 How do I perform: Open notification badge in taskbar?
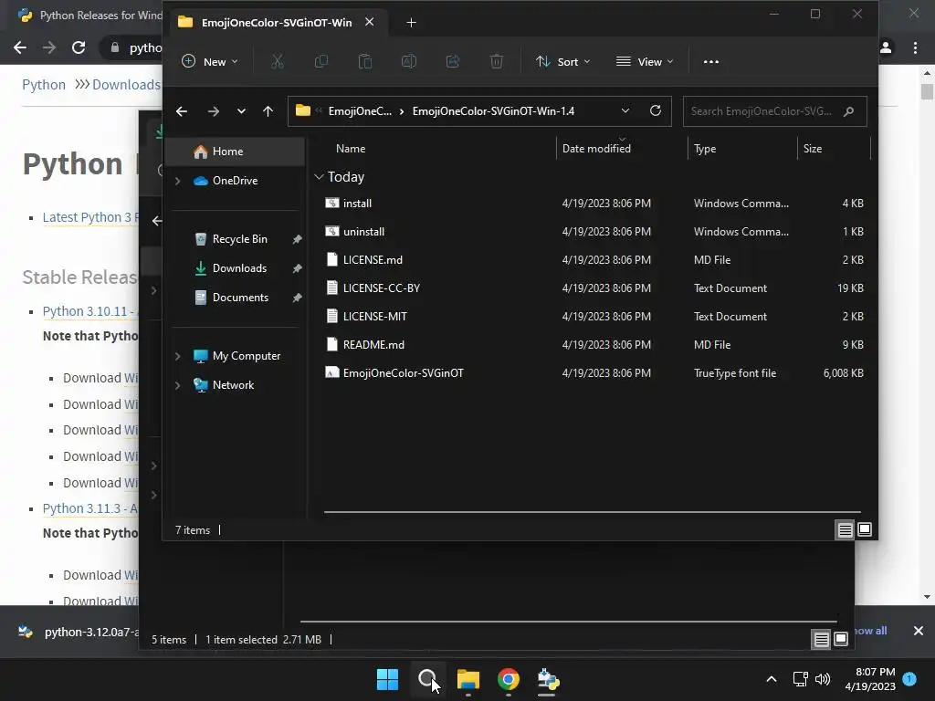click(x=909, y=678)
